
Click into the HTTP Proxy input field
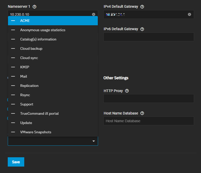148,98
